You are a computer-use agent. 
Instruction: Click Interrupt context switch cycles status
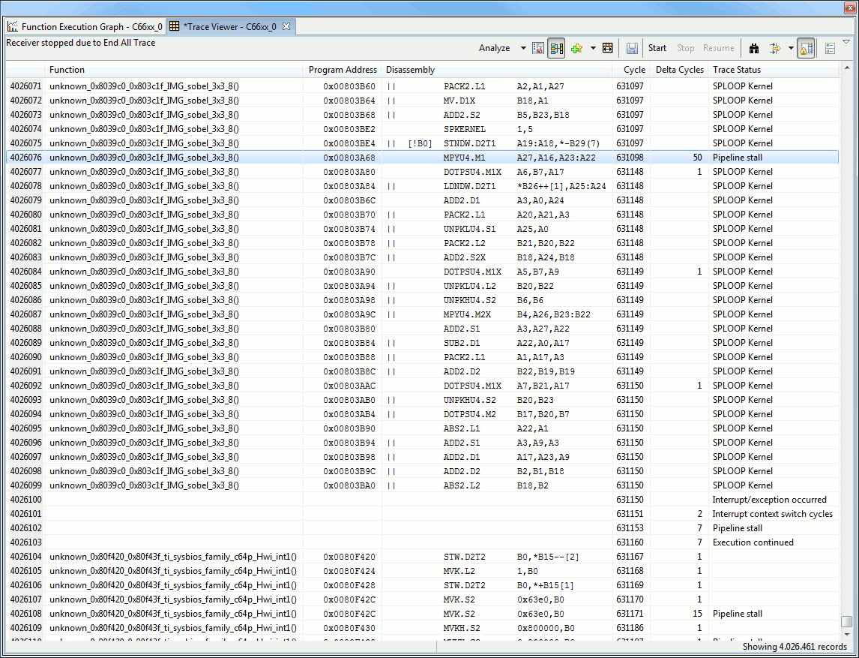[x=773, y=514]
